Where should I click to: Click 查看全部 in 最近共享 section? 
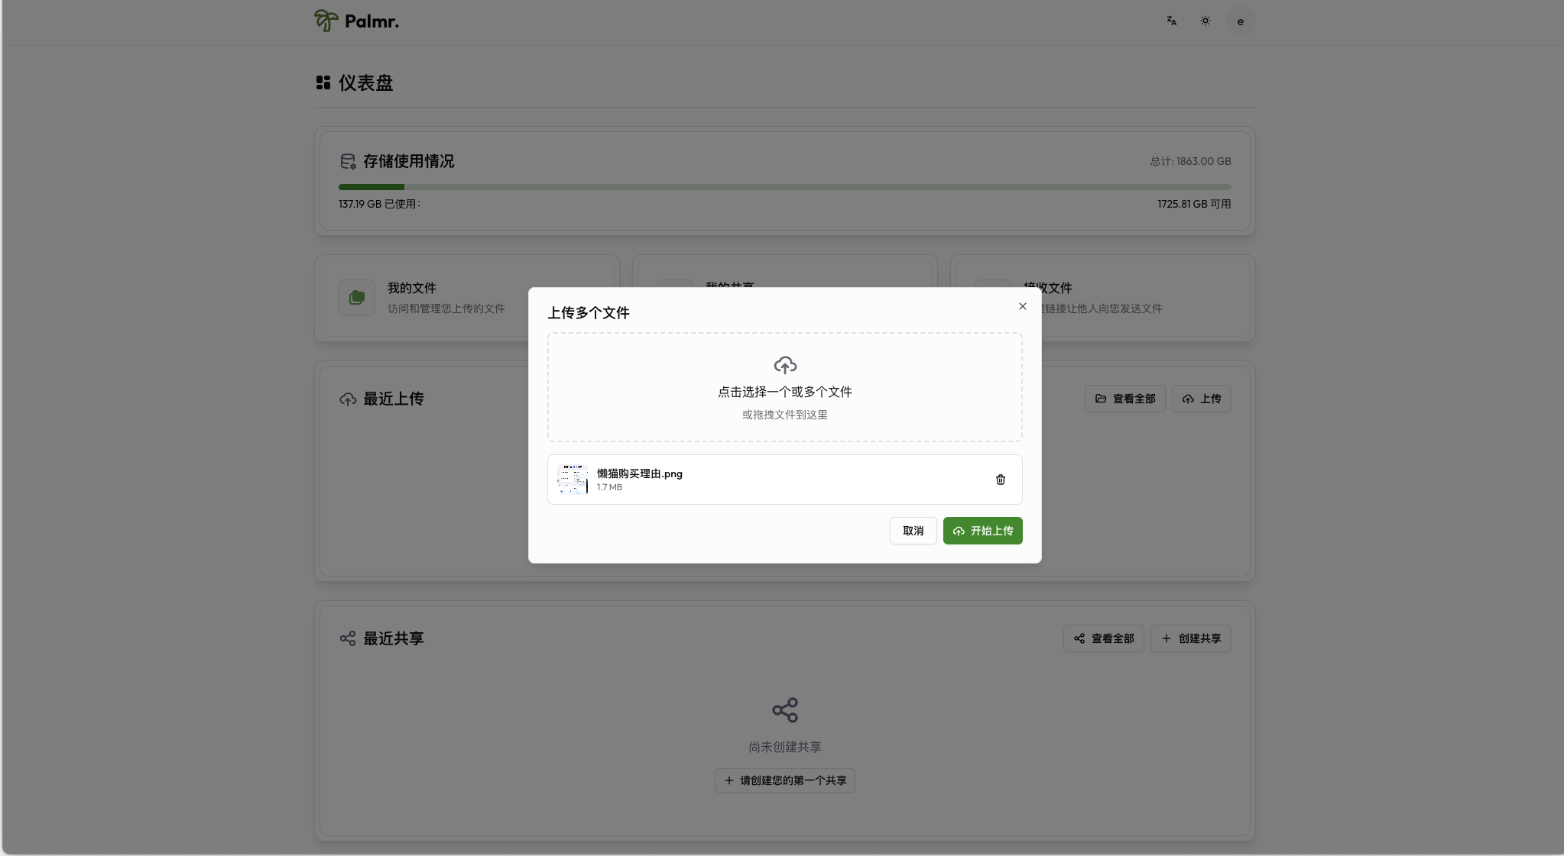tap(1104, 638)
